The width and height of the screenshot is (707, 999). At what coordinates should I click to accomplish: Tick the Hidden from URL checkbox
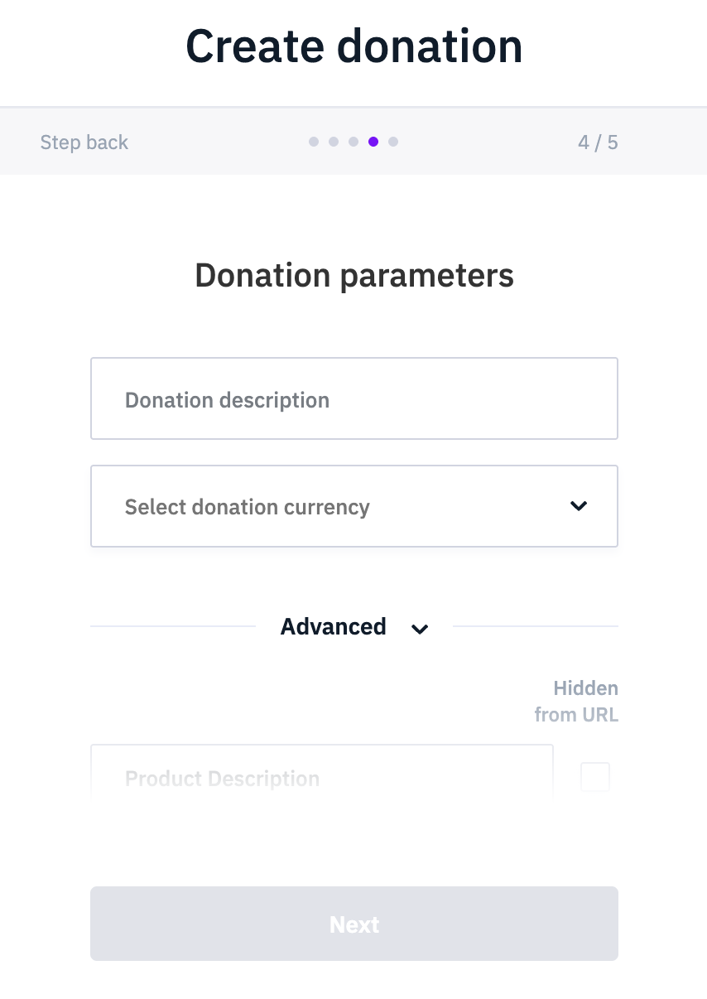tap(595, 777)
